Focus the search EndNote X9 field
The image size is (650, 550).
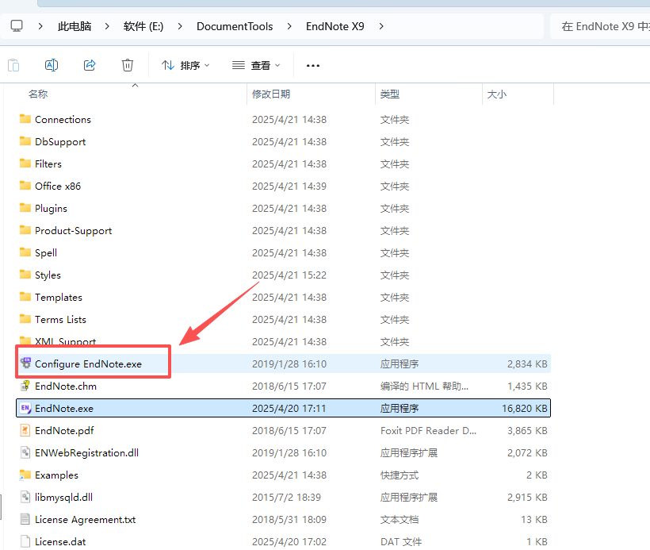(600, 26)
